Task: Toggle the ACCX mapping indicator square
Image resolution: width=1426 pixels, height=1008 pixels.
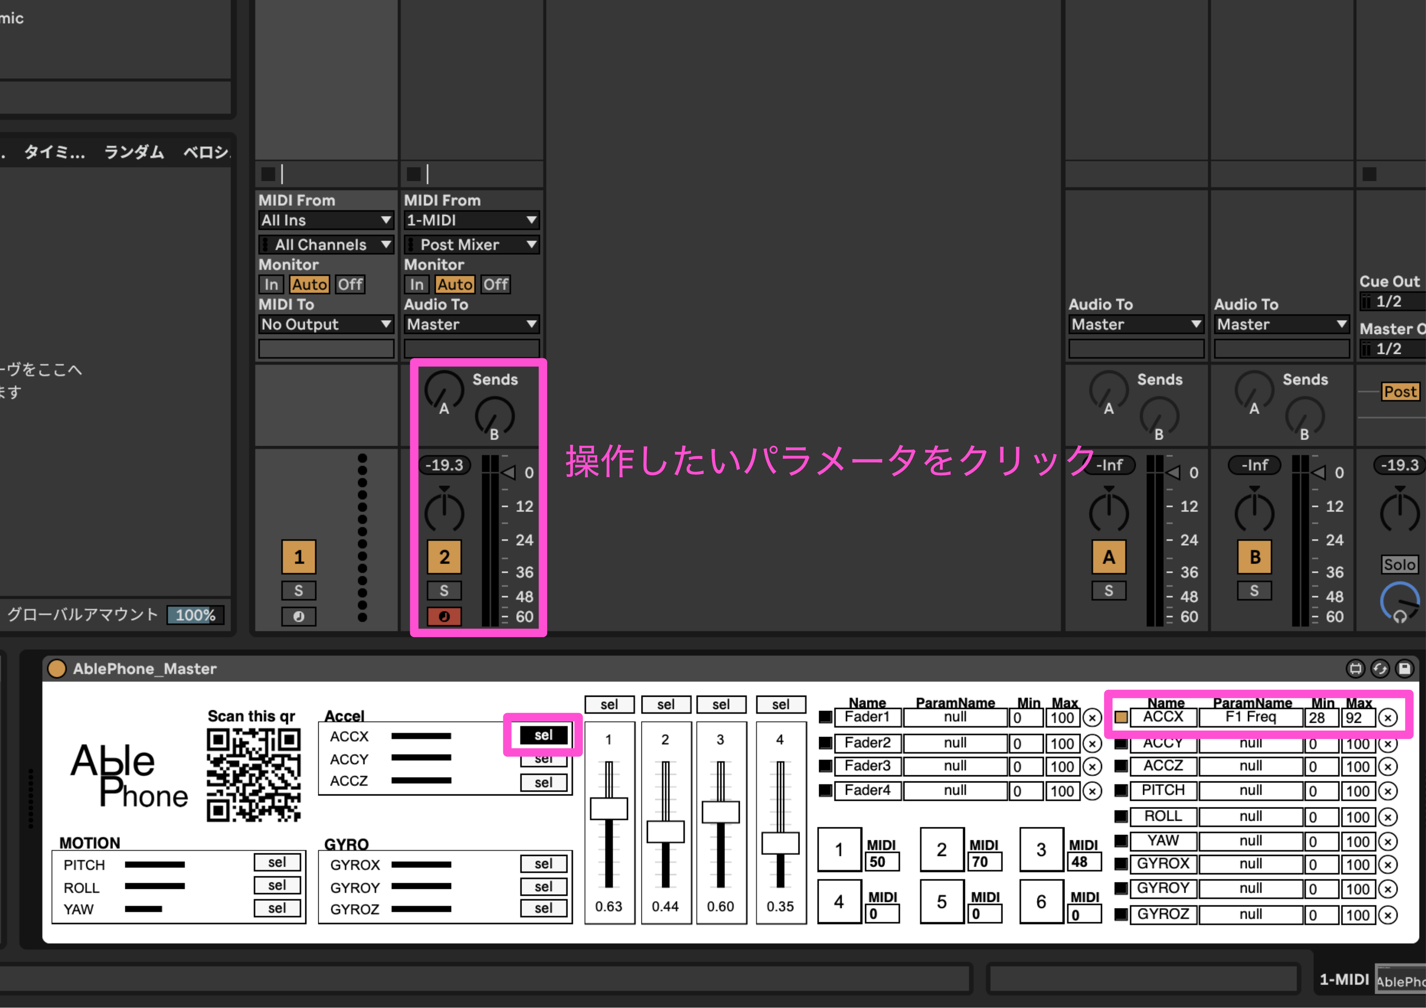Action: click(x=1121, y=718)
